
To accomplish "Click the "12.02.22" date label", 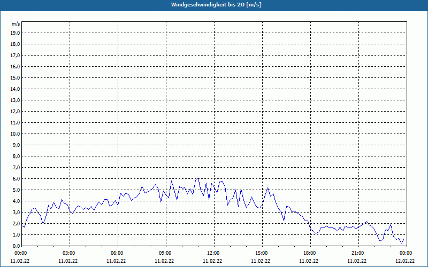I will [x=405, y=261].
